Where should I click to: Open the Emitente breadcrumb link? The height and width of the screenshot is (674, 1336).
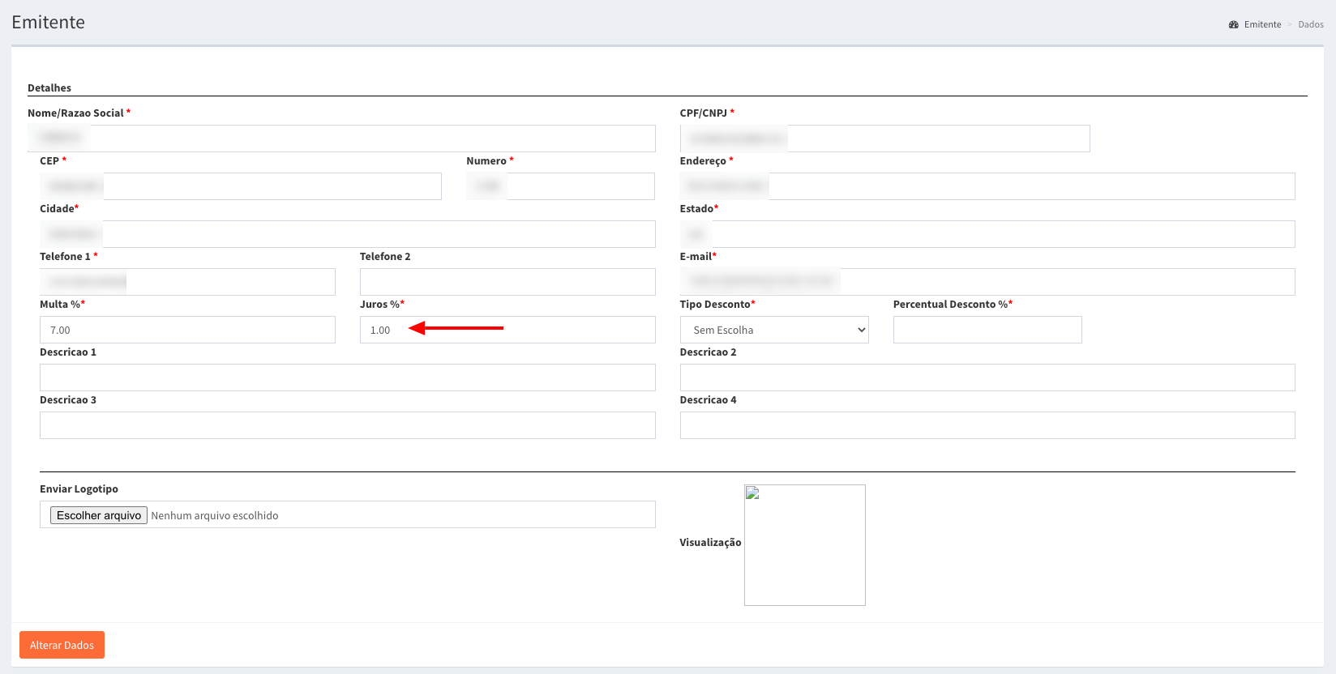tap(1262, 24)
